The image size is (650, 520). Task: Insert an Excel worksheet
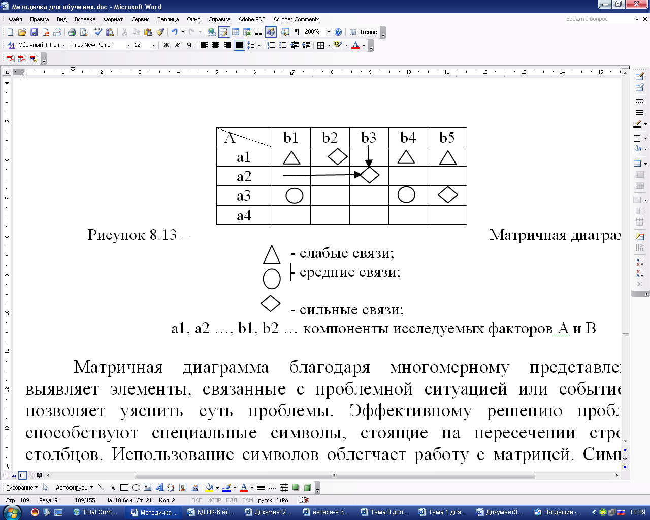tap(247, 32)
